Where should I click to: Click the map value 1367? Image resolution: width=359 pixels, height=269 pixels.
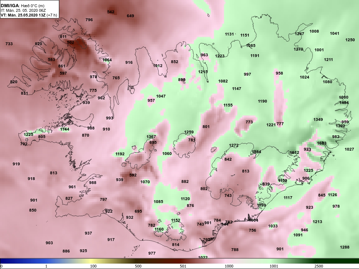click(x=151, y=137)
